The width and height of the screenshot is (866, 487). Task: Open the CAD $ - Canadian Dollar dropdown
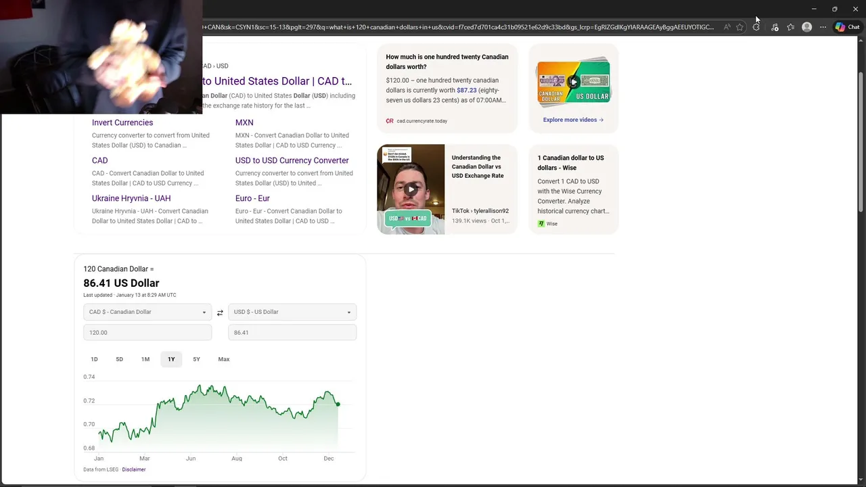tap(147, 312)
